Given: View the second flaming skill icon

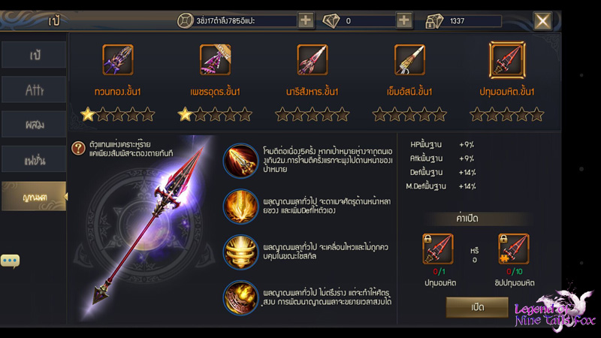Looking at the screenshot, I should pyautogui.click(x=240, y=206).
